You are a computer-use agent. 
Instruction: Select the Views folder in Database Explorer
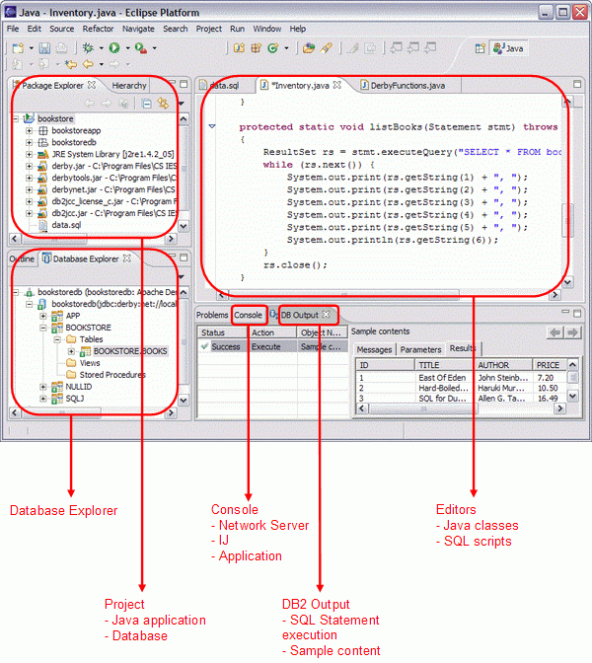pos(84,363)
